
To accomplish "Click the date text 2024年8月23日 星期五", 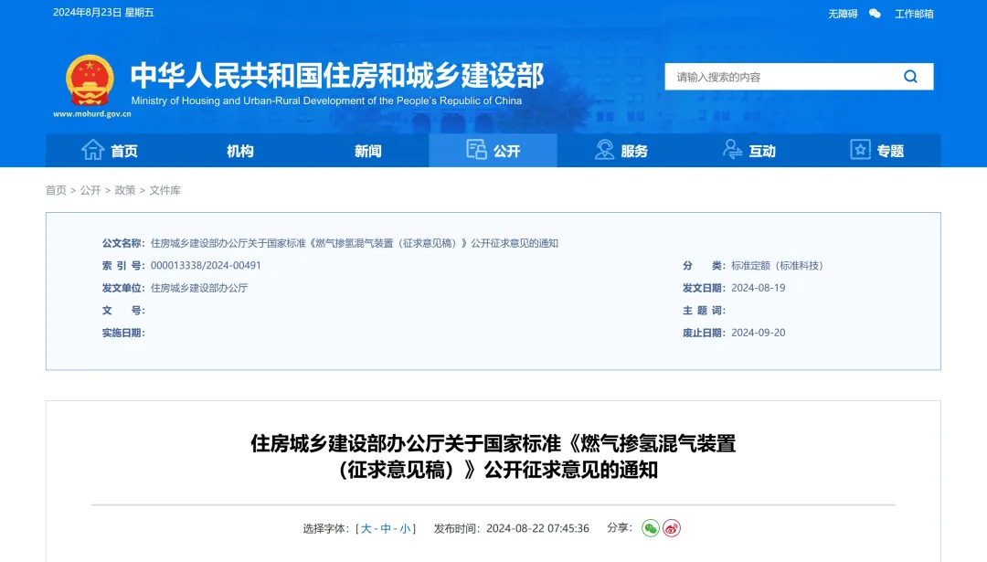I will tap(103, 13).
